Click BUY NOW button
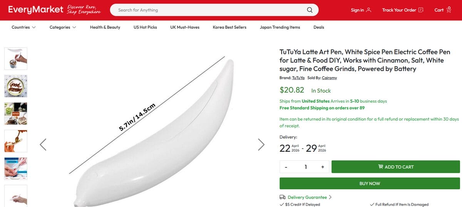 pyautogui.click(x=370, y=184)
